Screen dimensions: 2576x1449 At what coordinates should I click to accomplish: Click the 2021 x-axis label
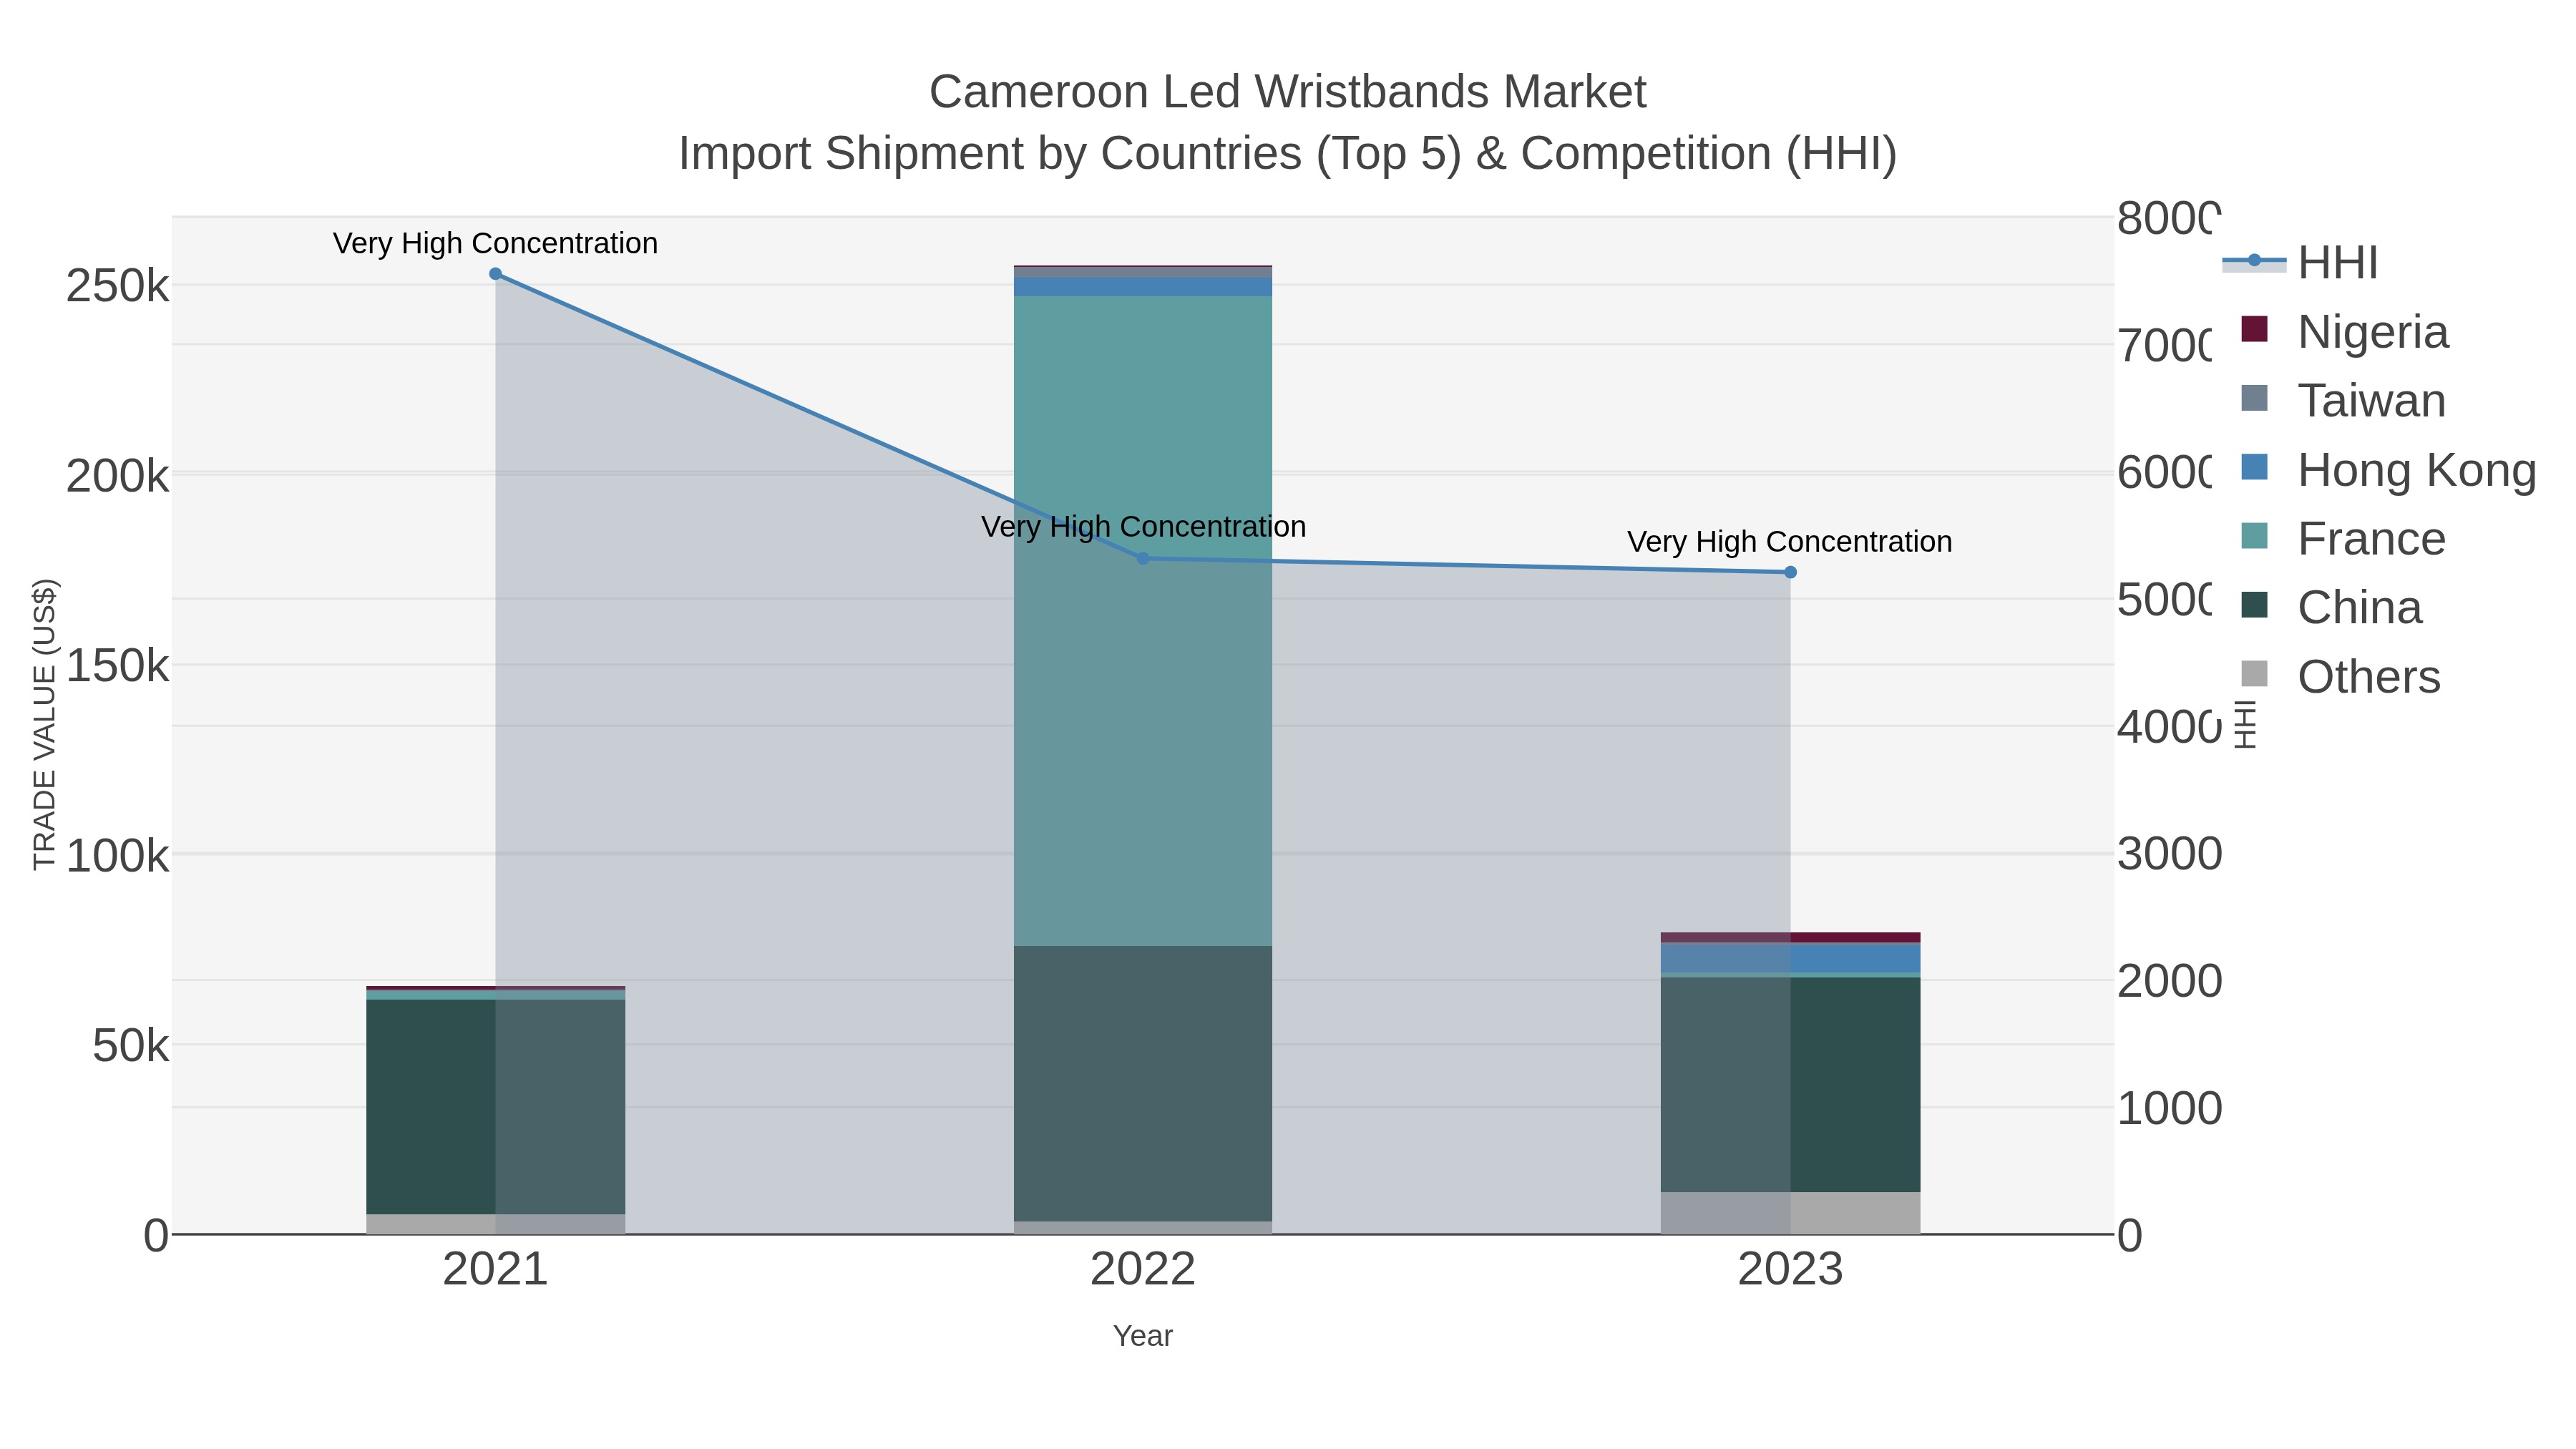click(495, 1270)
